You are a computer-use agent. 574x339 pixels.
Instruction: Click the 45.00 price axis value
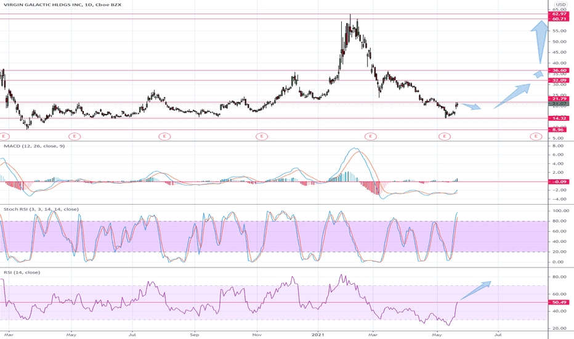[559, 52]
